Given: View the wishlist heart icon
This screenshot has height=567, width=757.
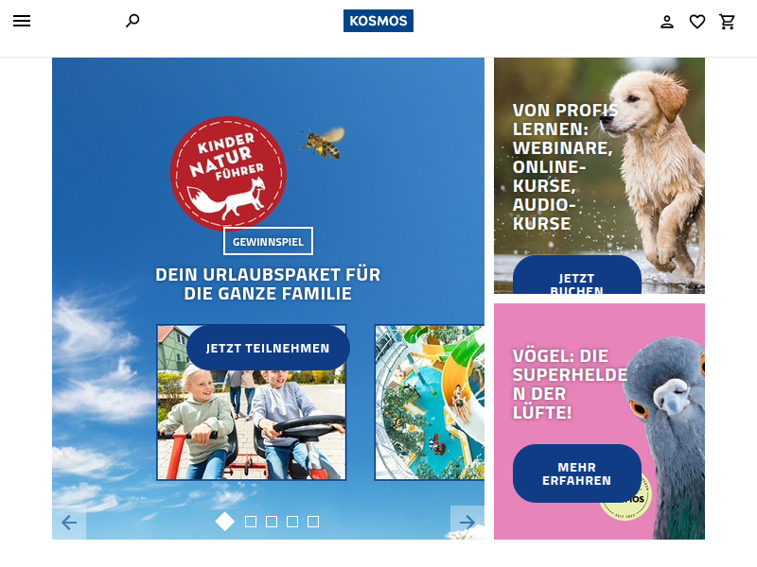Looking at the screenshot, I should [x=696, y=22].
